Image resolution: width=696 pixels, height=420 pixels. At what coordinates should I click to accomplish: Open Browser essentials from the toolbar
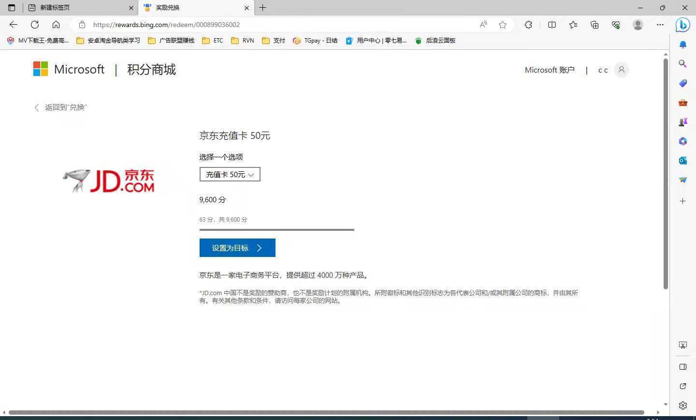tap(616, 25)
